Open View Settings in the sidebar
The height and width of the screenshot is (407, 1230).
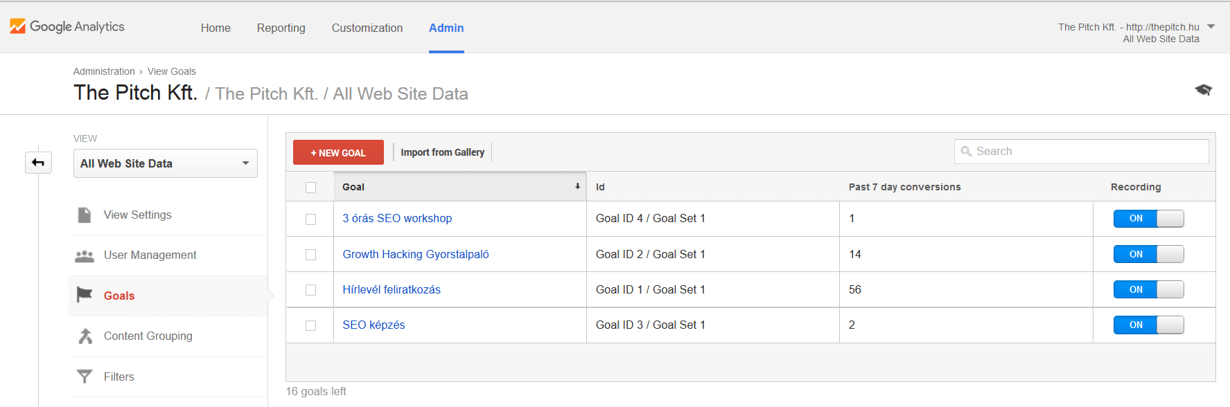tap(138, 215)
